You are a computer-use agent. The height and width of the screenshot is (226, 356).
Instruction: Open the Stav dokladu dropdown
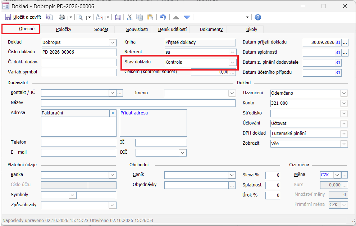coord(232,62)
